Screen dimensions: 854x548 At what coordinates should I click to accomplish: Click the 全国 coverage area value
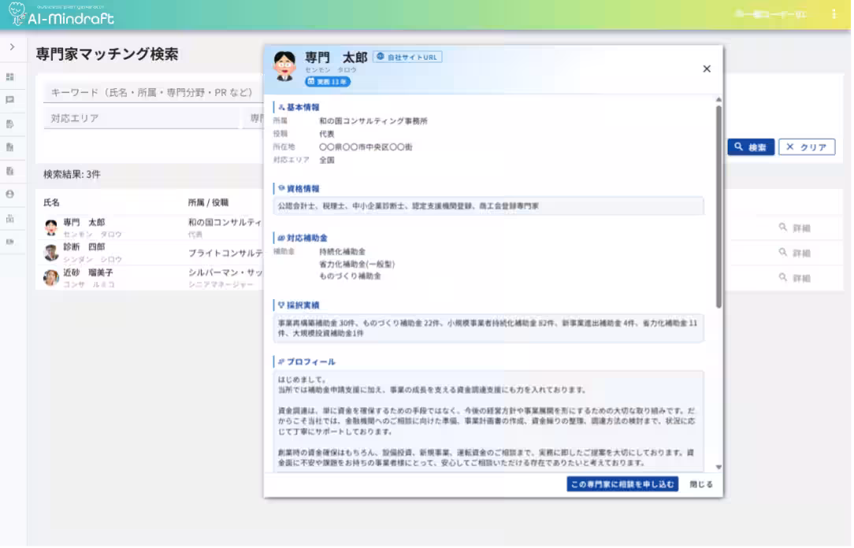point(328,161)
